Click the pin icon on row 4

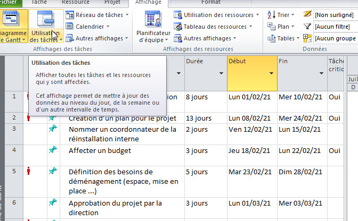(x=53, y=150)
